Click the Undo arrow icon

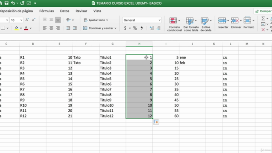[13, 3]
